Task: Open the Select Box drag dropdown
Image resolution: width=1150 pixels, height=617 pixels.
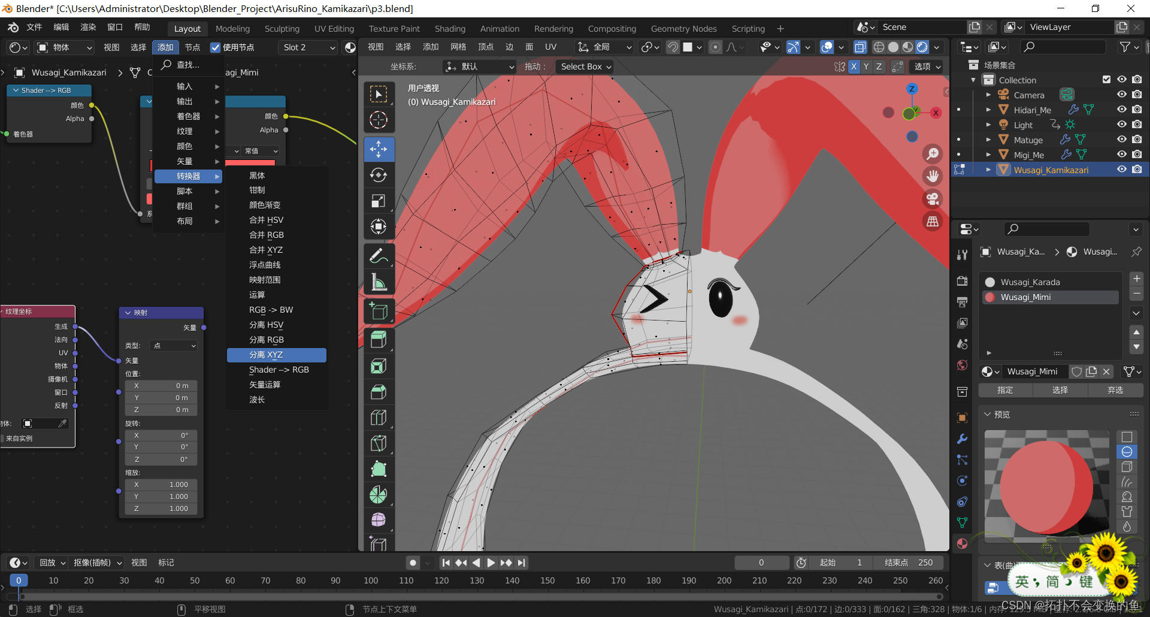Action: pyautogui.click(x=585, y=66)
